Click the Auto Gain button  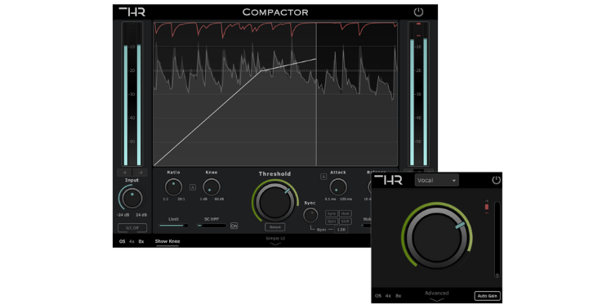point(488,296)
